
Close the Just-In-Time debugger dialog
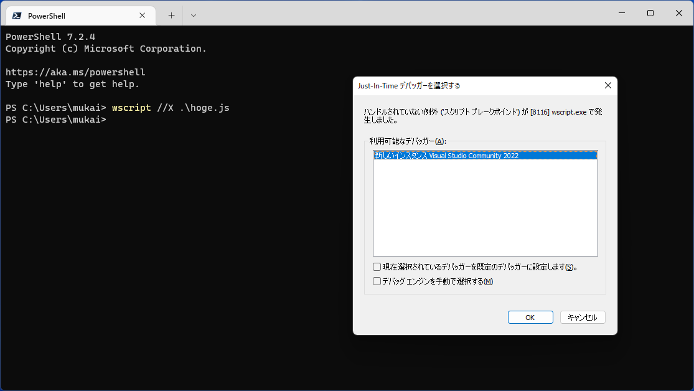(607, 85)
